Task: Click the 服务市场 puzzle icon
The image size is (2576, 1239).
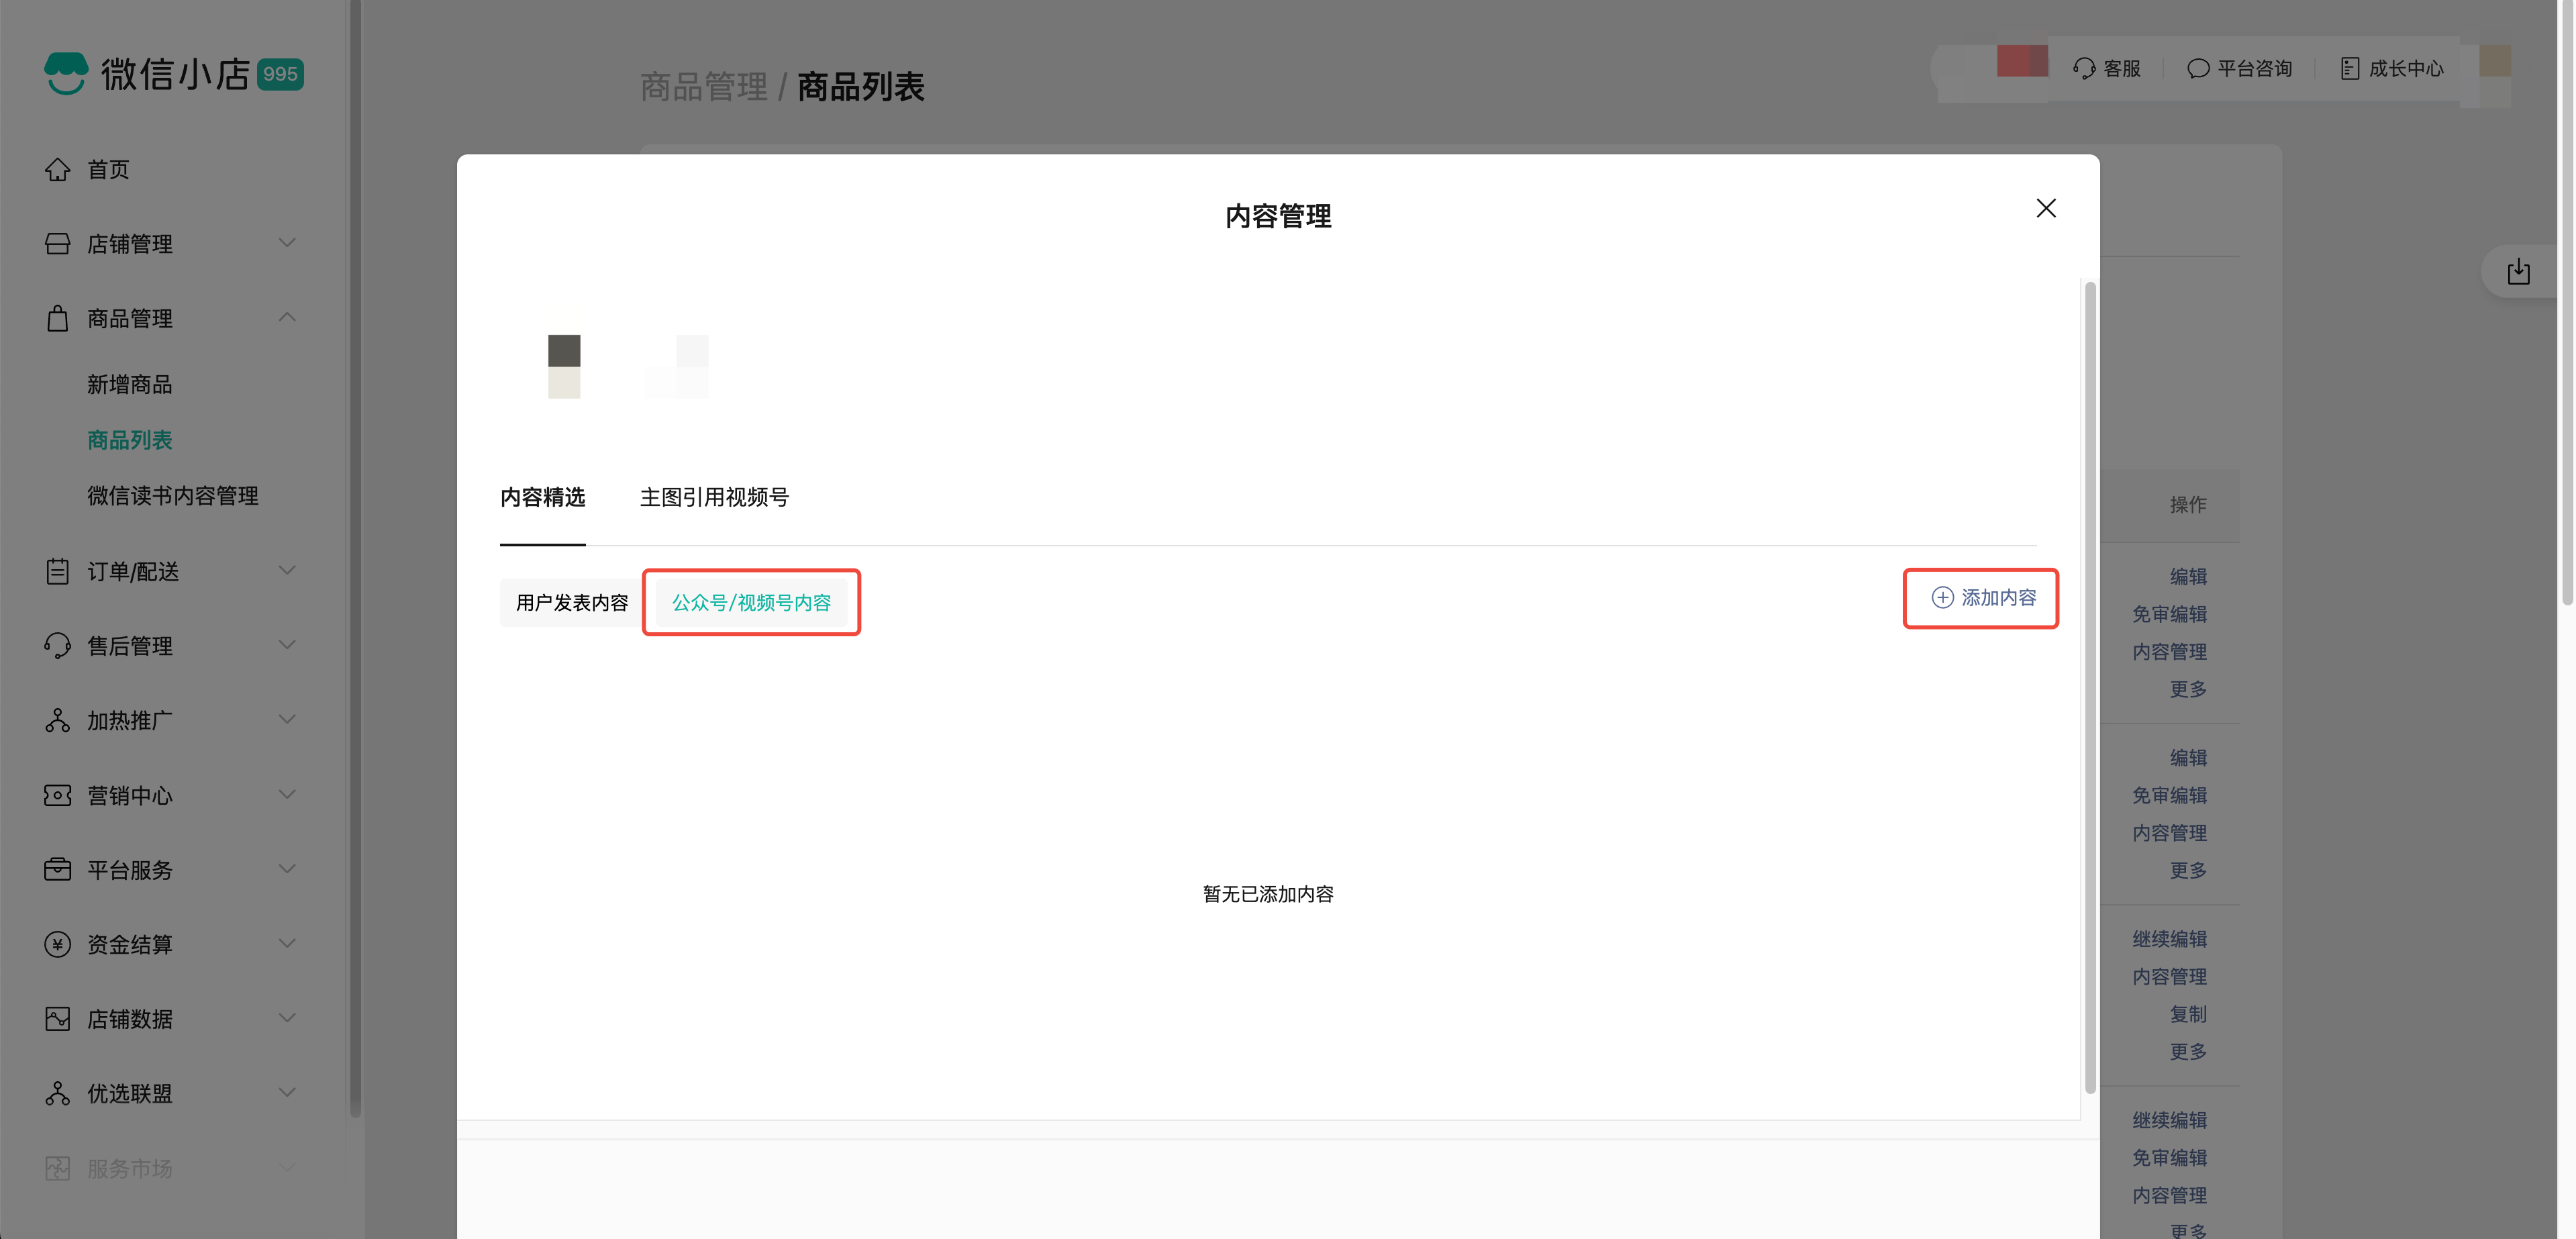Action: click(57, 1168)
